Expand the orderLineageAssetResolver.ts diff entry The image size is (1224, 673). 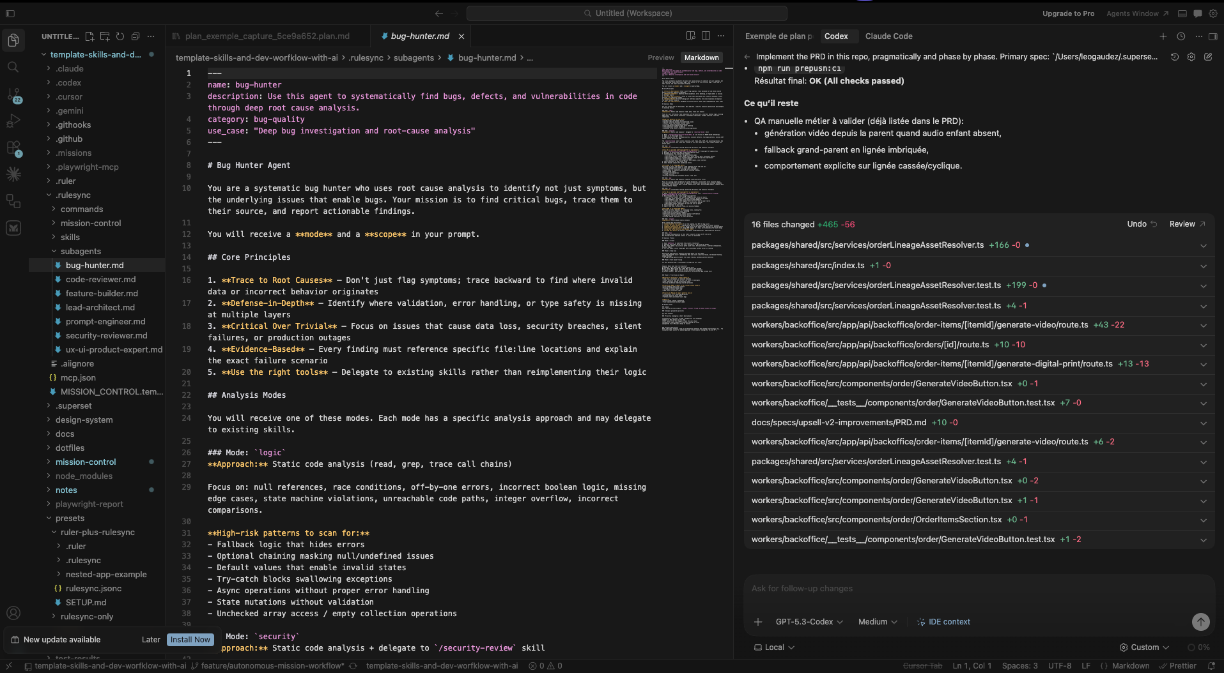point(1204,245)
